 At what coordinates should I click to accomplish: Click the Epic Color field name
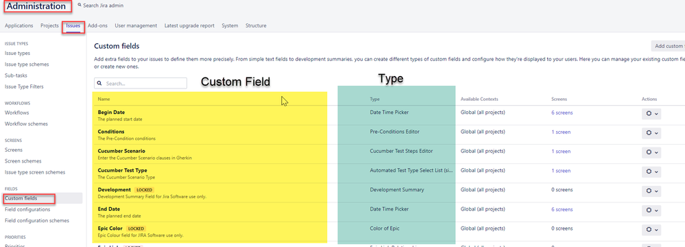tap(110, 228)
